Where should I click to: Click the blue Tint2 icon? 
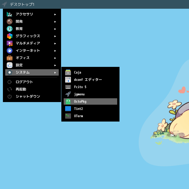(68, 109)
